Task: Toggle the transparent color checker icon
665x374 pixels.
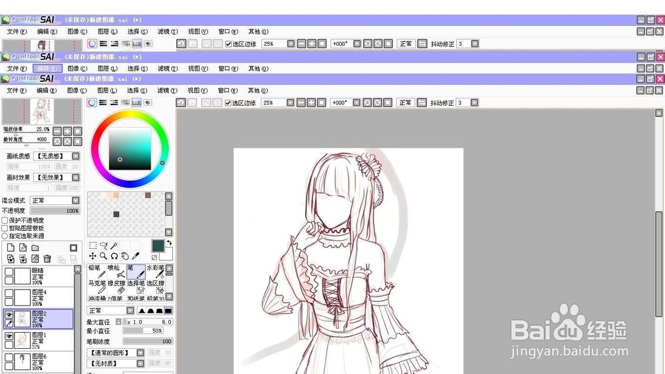Action: [154, 258]
